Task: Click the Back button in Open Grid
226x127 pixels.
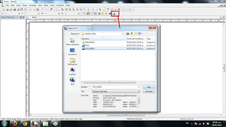Action: tap(127, 34)
